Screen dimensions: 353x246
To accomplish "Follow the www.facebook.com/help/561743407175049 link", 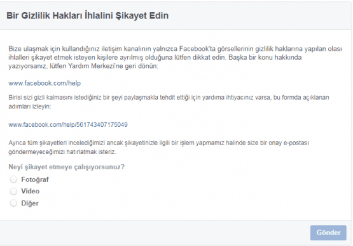I will [x=68, y=124].
